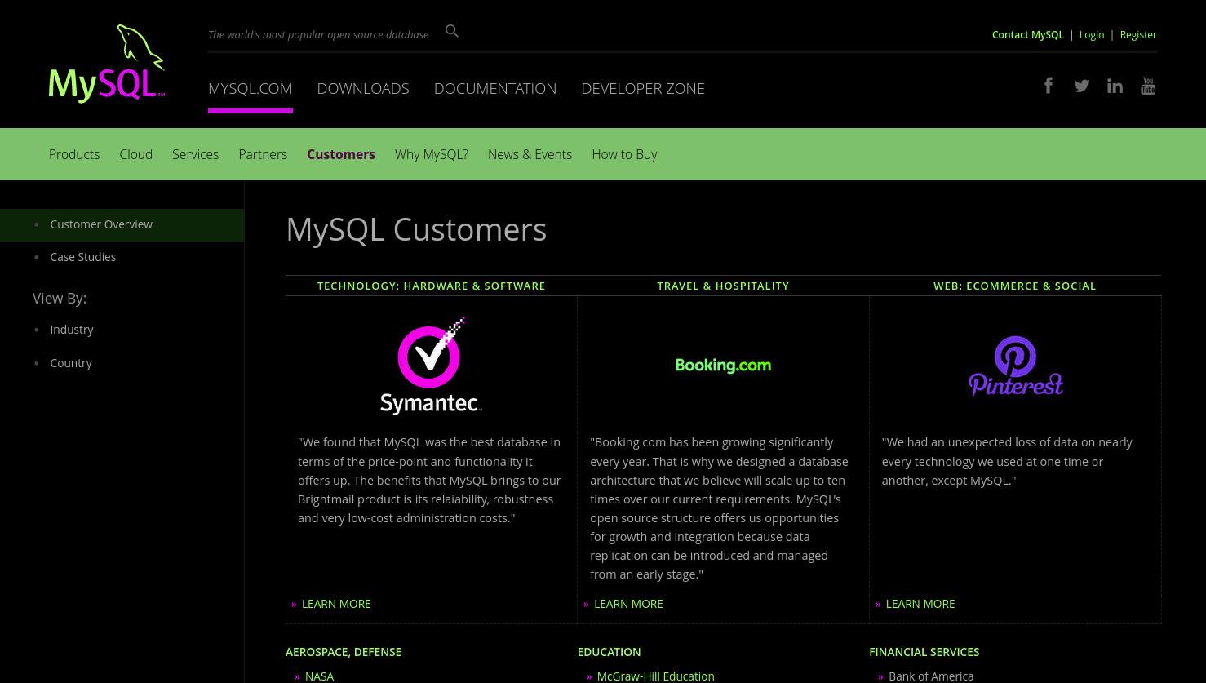This screenshot has width=1206, height=683.
Task: Click the Bank of America link
Action: [x=931, y=676]
